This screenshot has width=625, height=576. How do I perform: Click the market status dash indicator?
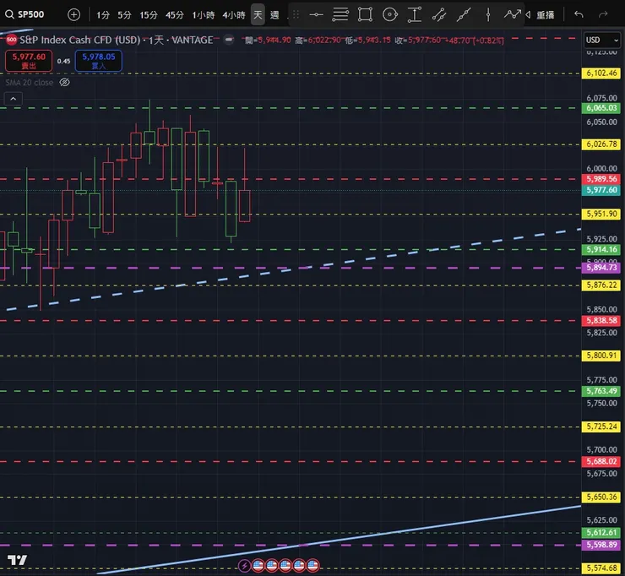(x=229, y=40)
